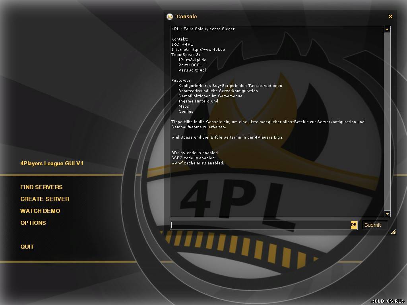Click the 'Features:' heading line
Screen dimensions: 407x305
pos(181,80)
